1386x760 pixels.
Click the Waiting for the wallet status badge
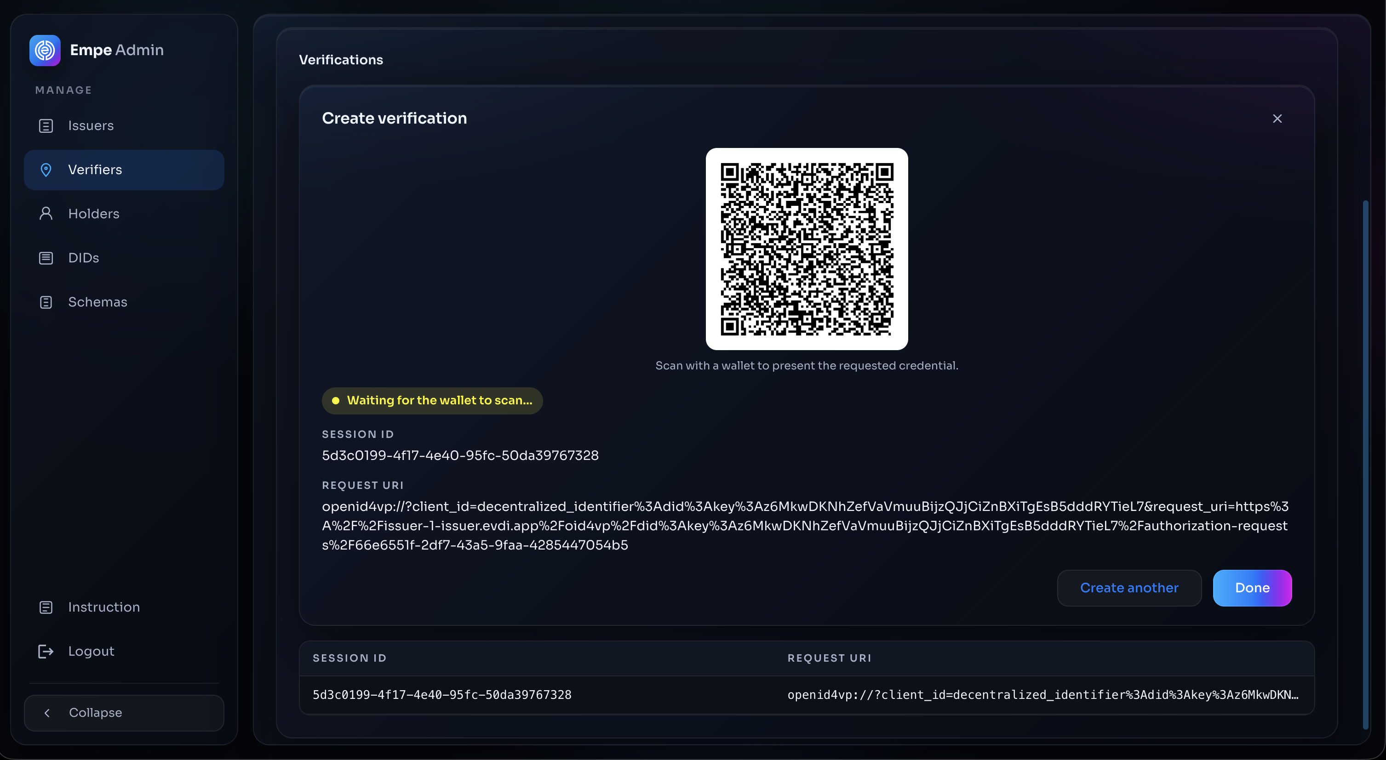(432, 400)
